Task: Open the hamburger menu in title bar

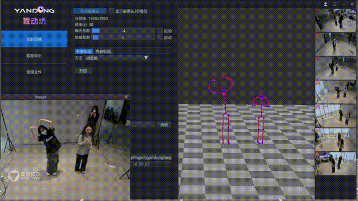Action: pos(335,4)
